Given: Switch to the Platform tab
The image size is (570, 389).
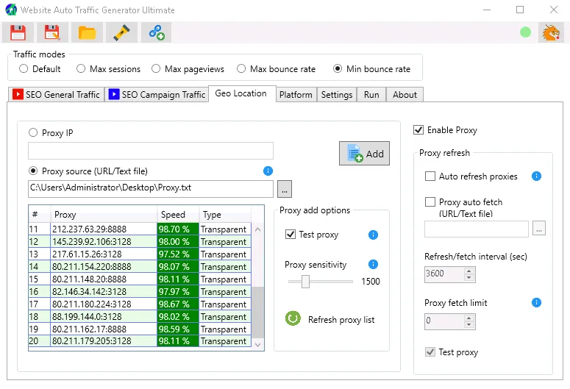Looking at the screenshot, I should [296, 95].
